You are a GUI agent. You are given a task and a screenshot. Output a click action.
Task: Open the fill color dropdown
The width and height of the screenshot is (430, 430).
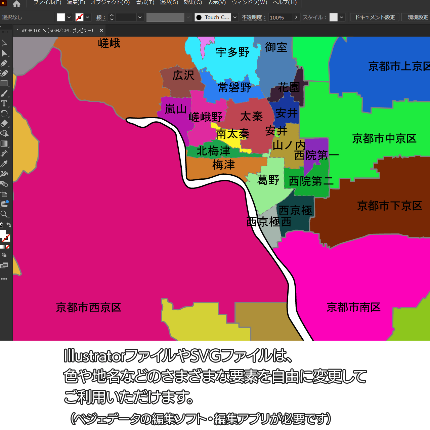pos(69,17)
